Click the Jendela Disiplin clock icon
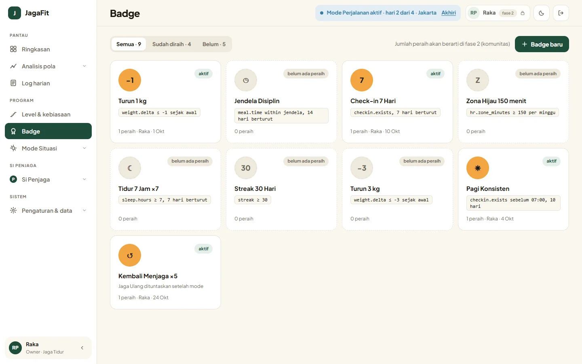This screenshot has height=364, width=582. click(246, 80)
